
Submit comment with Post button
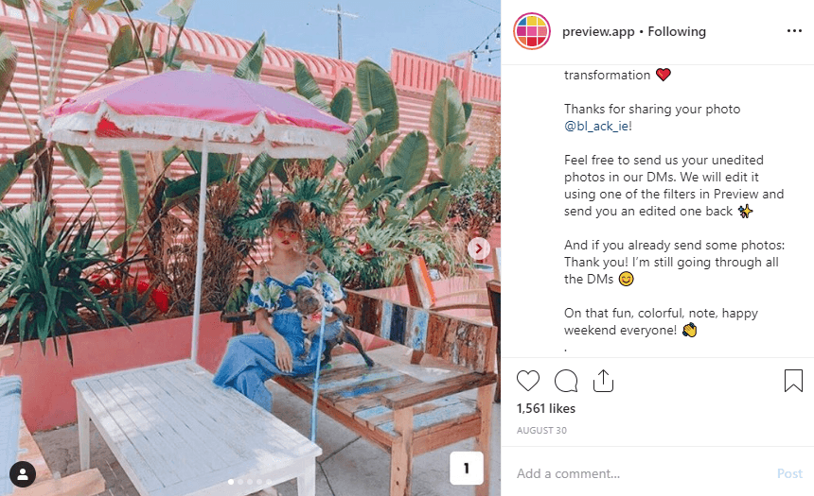point(789,473)
